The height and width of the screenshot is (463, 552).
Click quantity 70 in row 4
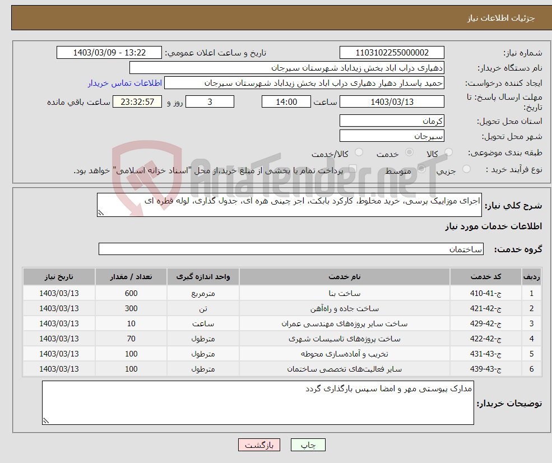(131, 339)
